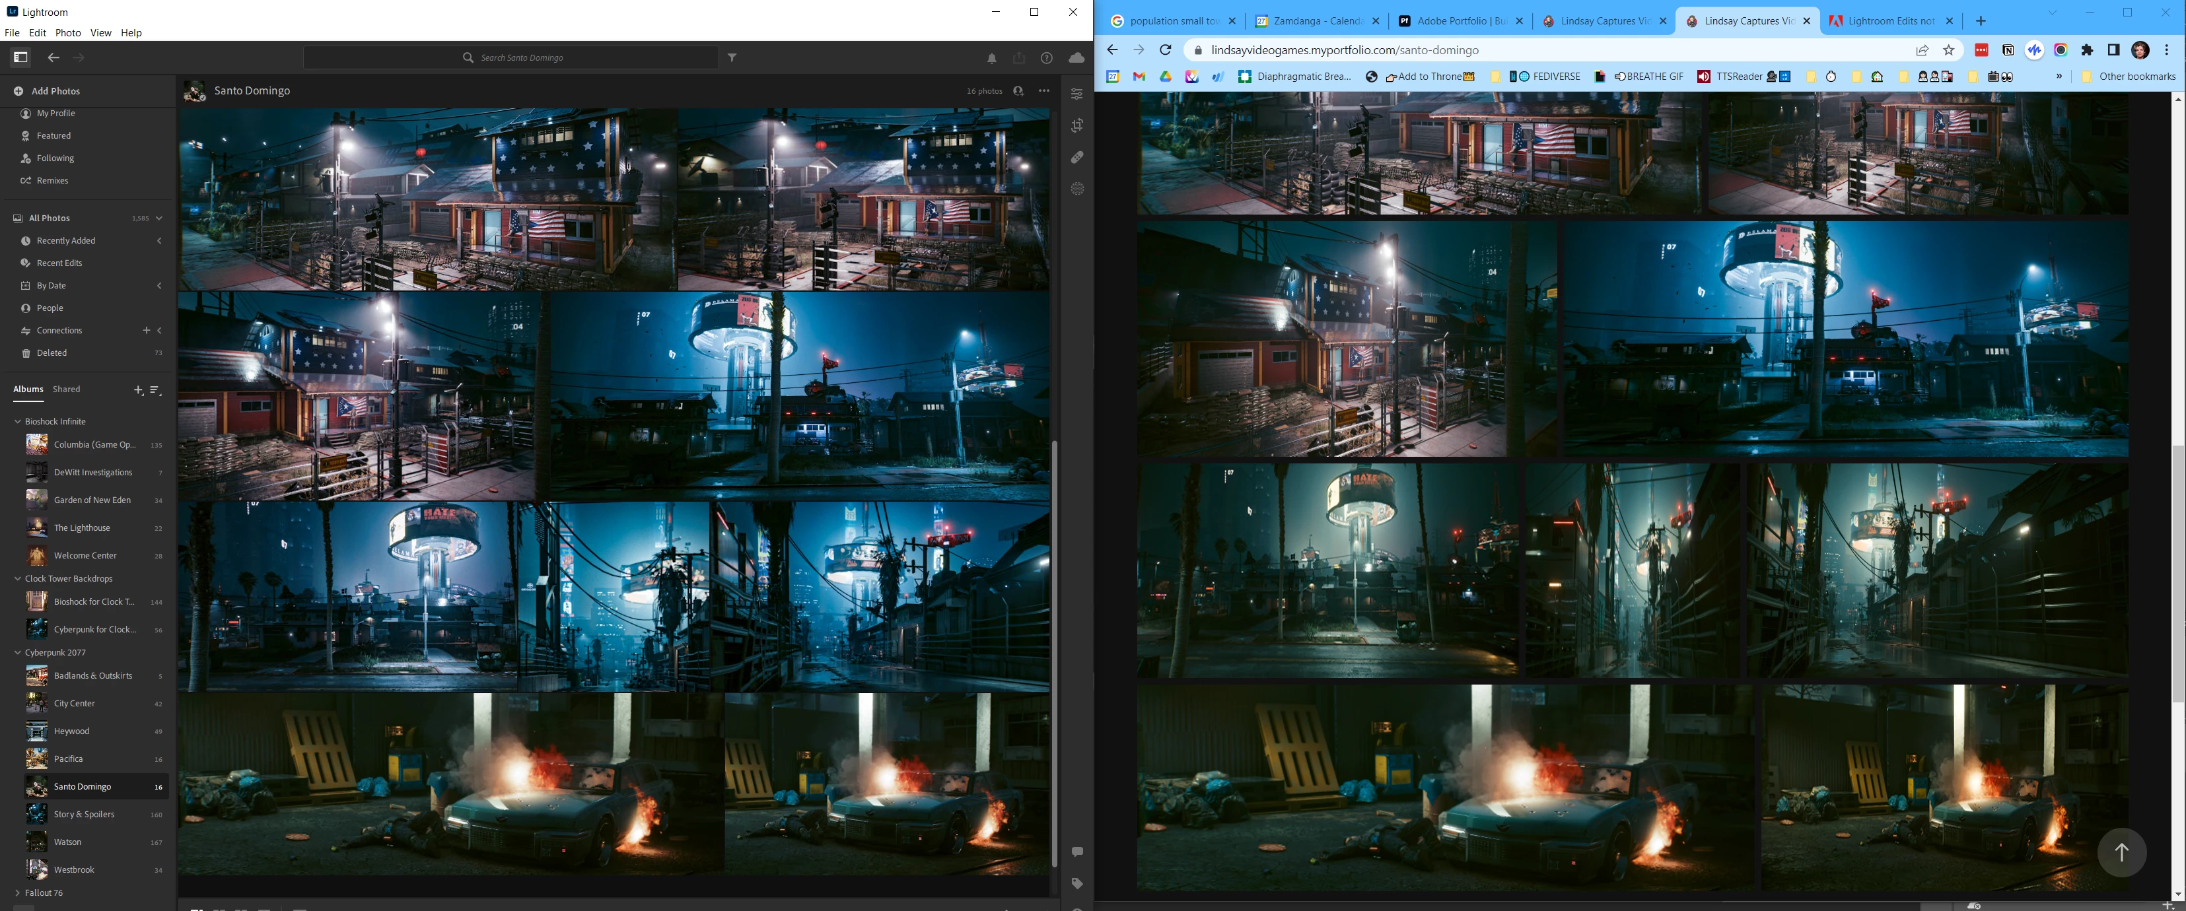Open the All Photos dropdown chevron
Image resolution: width=2186 pixels, height=911 pixels.
pos(159,218)
